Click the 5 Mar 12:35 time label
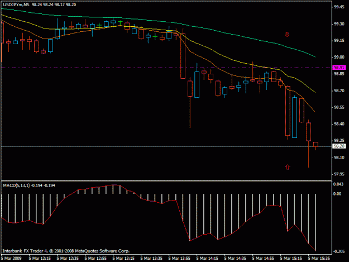 coord(68,258)
